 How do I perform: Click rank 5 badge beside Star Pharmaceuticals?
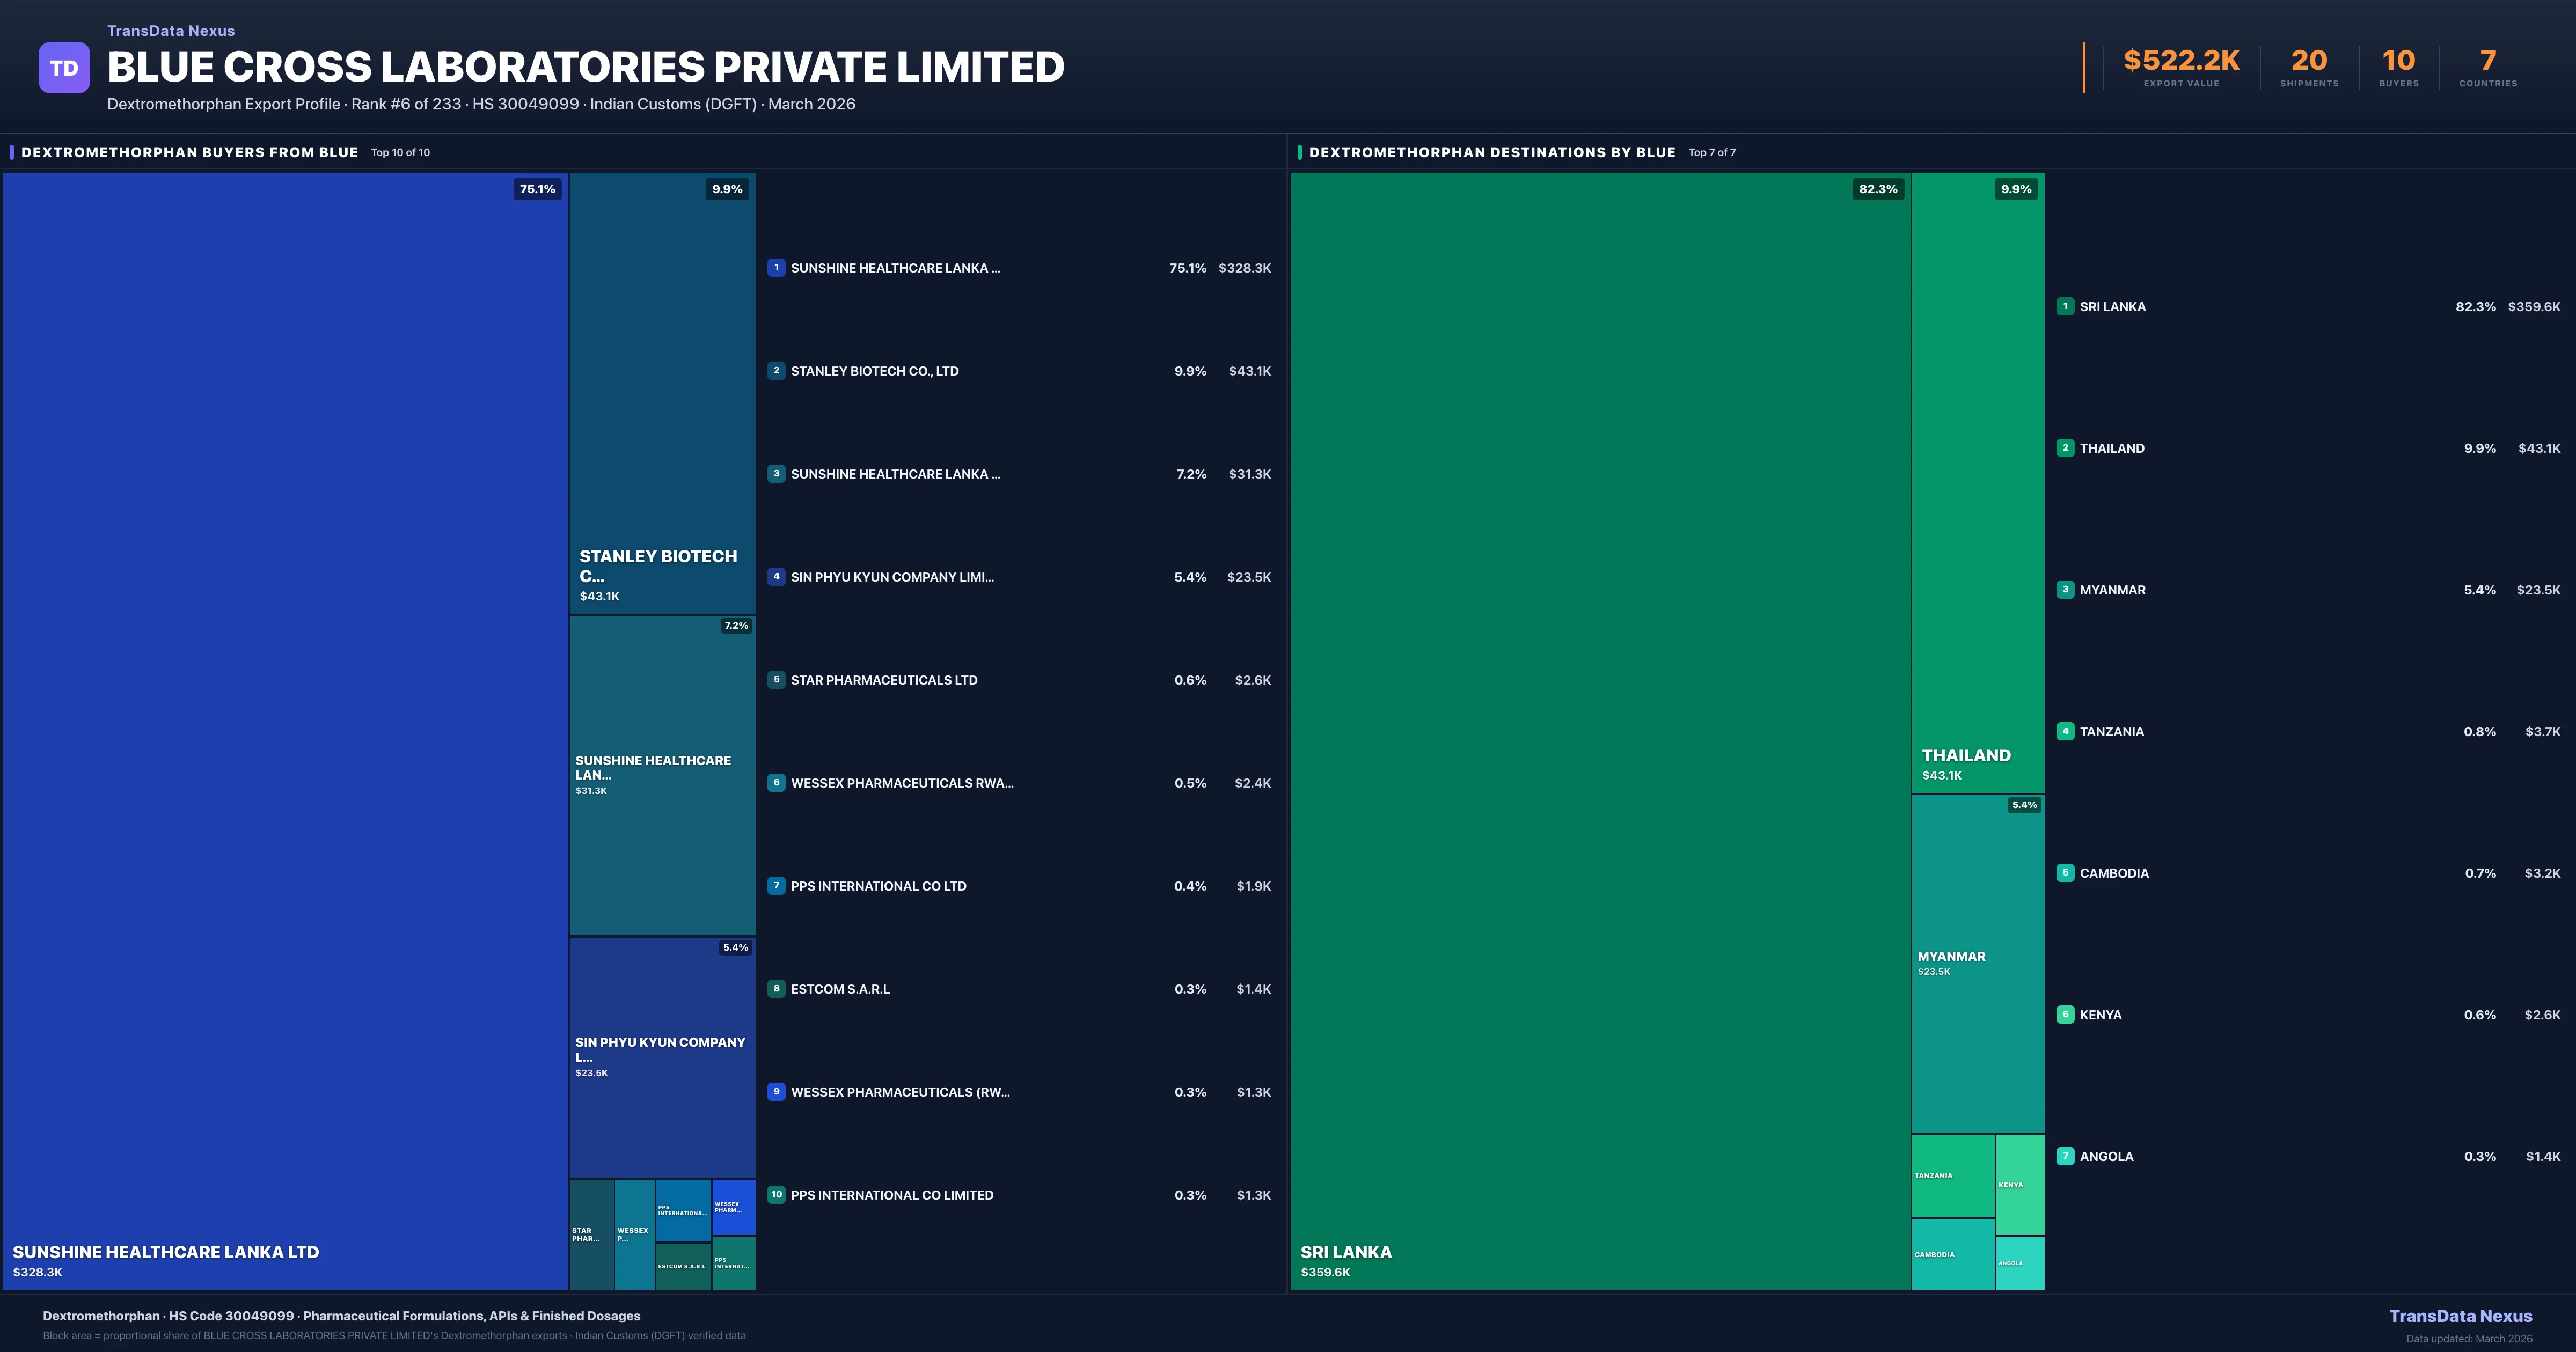(x=776, y=680)
